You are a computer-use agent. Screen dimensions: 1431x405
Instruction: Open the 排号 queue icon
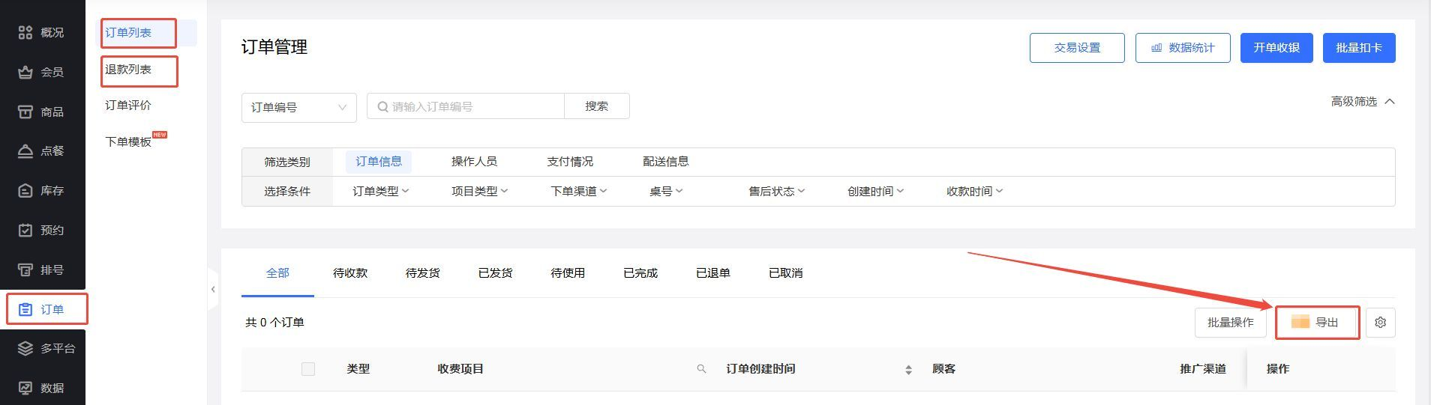(x=25, y=270)
